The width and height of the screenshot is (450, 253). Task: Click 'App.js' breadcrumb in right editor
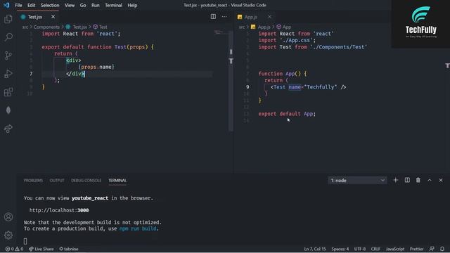(x=264, y=27)
